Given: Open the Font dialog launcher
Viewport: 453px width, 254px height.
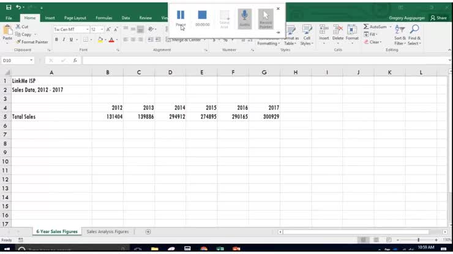Looking at the screenshot, I should pos(118,50).
